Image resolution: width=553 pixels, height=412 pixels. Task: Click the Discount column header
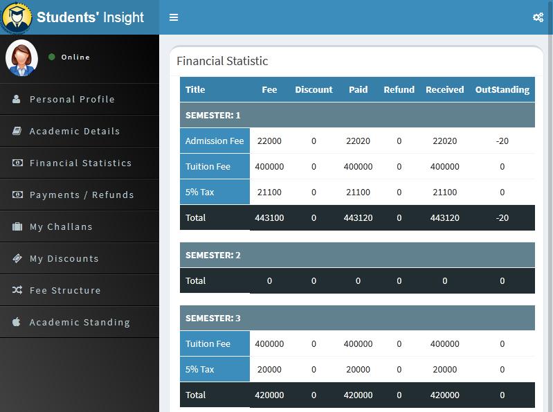[x=314, y=89]
